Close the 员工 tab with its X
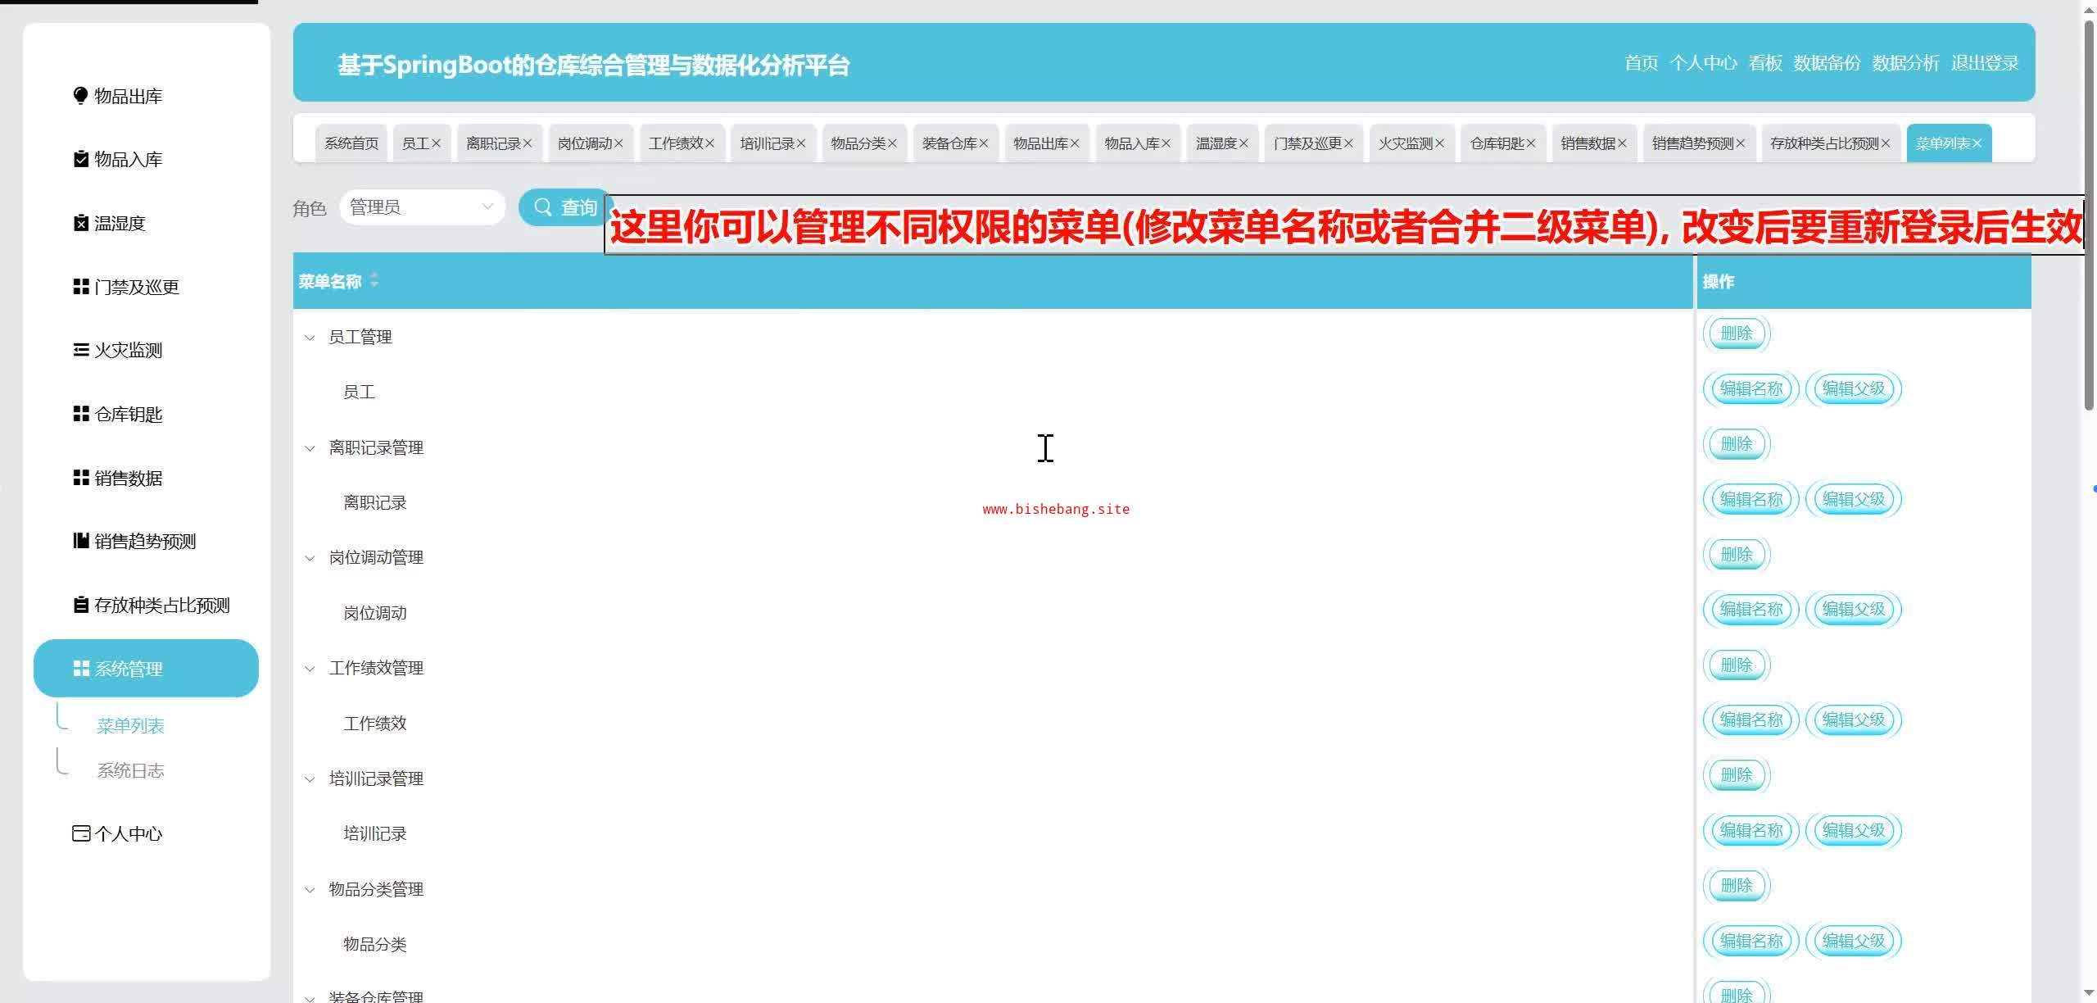 [x=437, y=143]
